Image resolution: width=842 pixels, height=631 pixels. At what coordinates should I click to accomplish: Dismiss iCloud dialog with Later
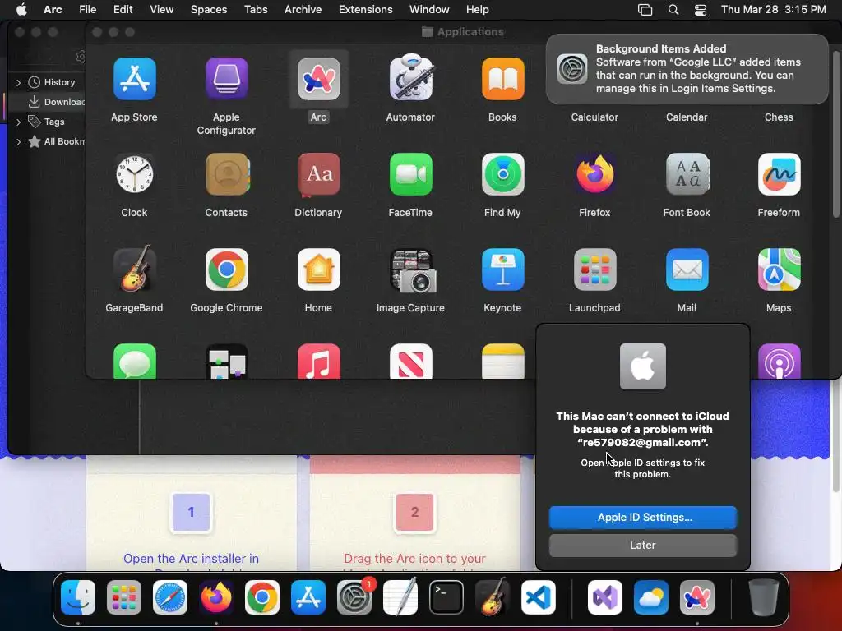click(643, 546)
